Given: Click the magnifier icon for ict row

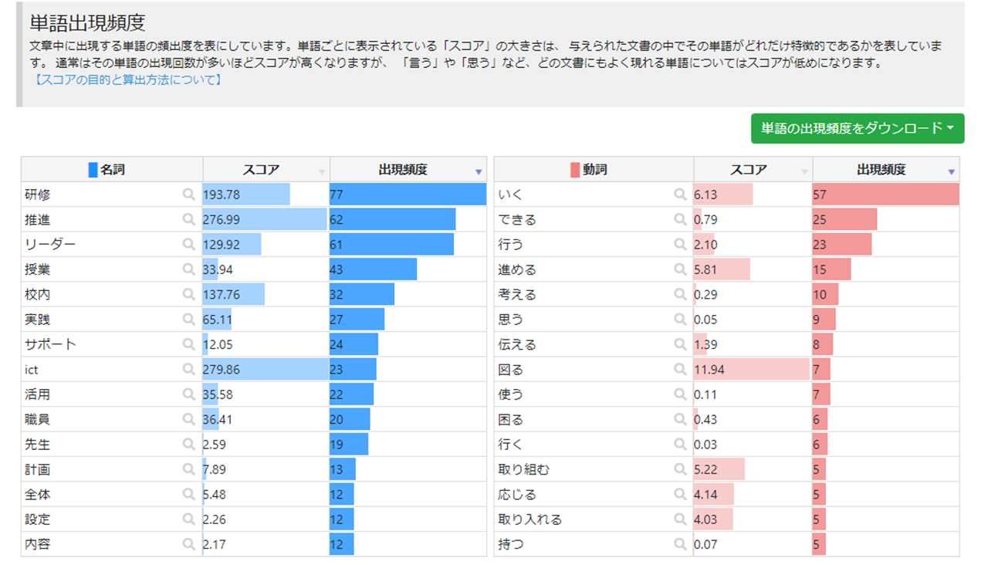Looking at the screenshot, I should [188, 369].
